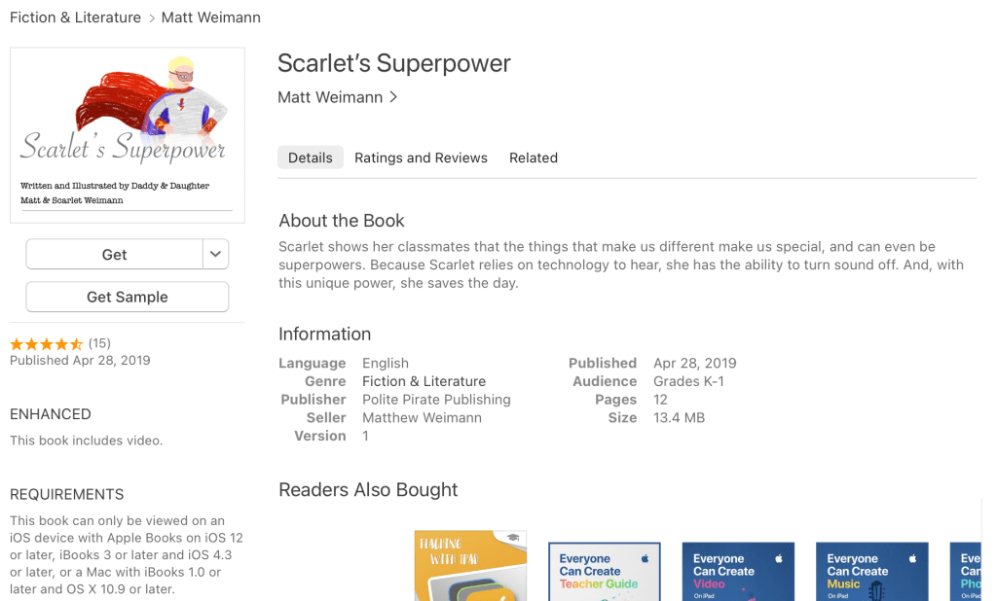
Task: Open Teaching With iPad book thumbnail
Action: click(470, 566)
